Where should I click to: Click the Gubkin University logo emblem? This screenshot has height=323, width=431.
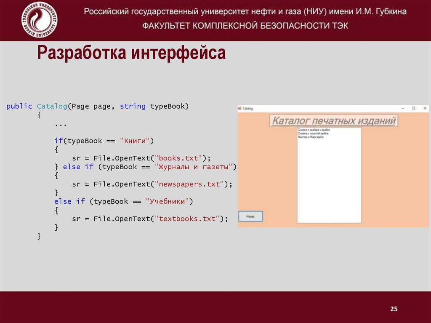[39, 19]
